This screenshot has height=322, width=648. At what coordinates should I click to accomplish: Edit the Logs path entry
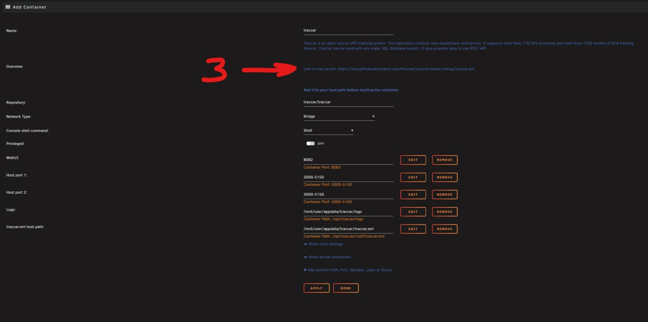(413, 212)
